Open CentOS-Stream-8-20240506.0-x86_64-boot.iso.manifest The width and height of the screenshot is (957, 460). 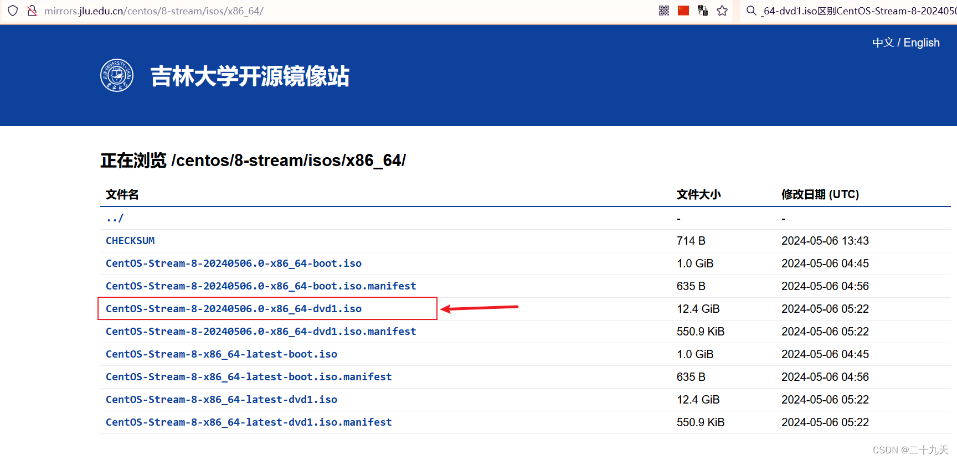261,286
